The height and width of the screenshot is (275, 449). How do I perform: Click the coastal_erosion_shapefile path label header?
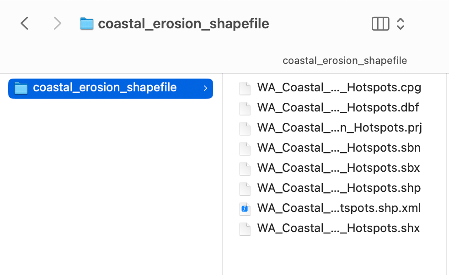pos(344,61)
